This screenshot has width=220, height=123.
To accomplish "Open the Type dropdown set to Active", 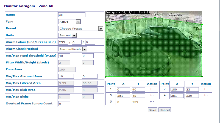I will click(x=69, y=22).
